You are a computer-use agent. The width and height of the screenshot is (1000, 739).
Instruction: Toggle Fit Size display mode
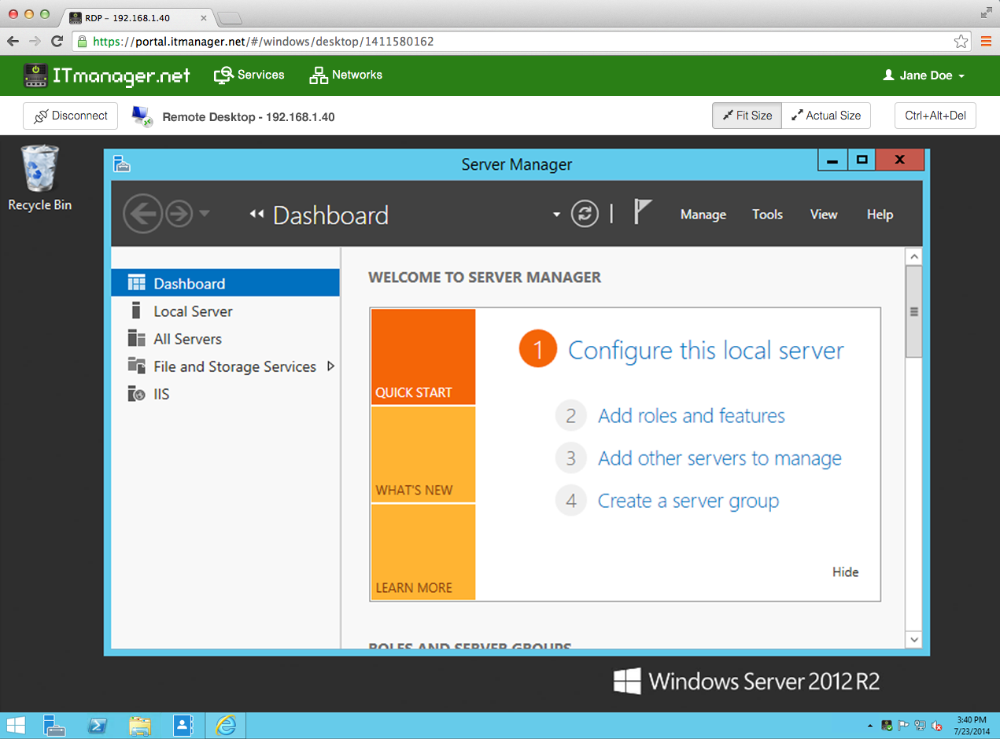tap(747, 116)
